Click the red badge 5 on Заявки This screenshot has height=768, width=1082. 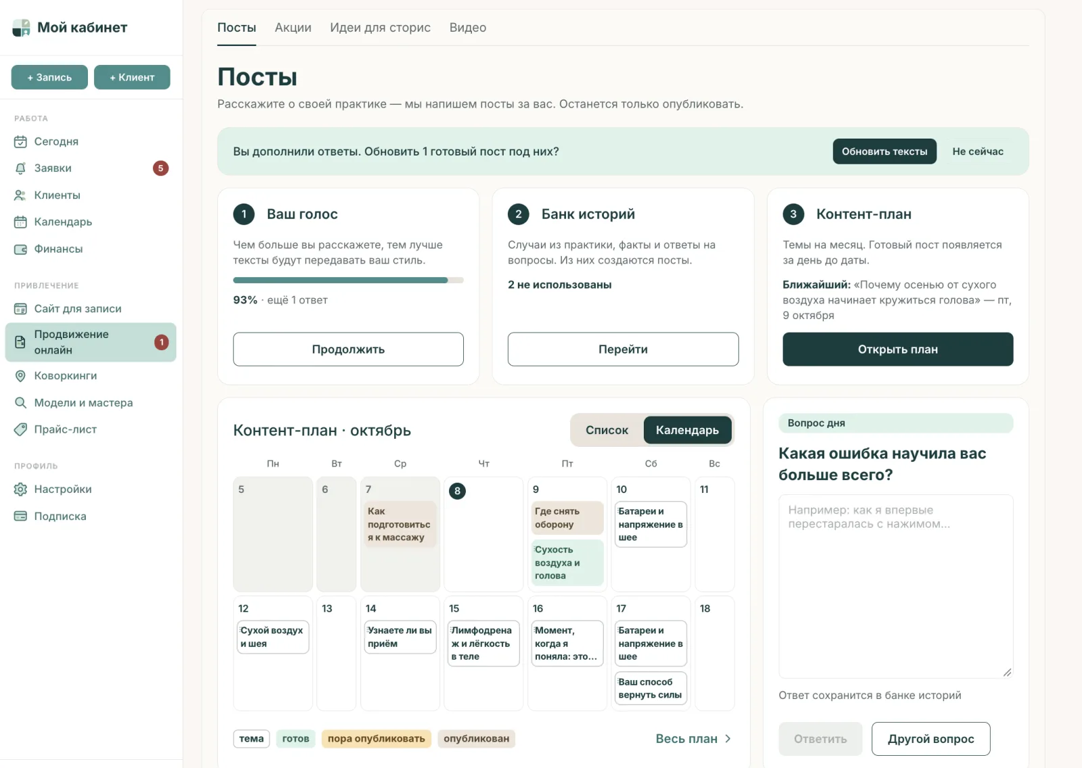point(160,168)
